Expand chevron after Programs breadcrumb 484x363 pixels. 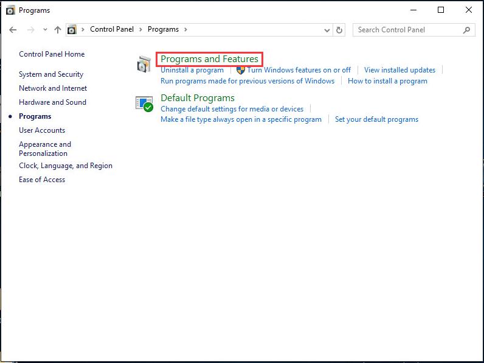point(185,29)
